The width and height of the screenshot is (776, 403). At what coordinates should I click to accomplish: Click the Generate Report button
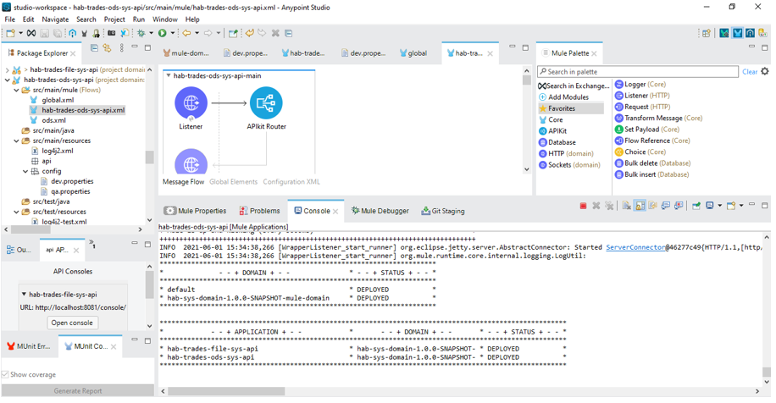tap(78, 390)
